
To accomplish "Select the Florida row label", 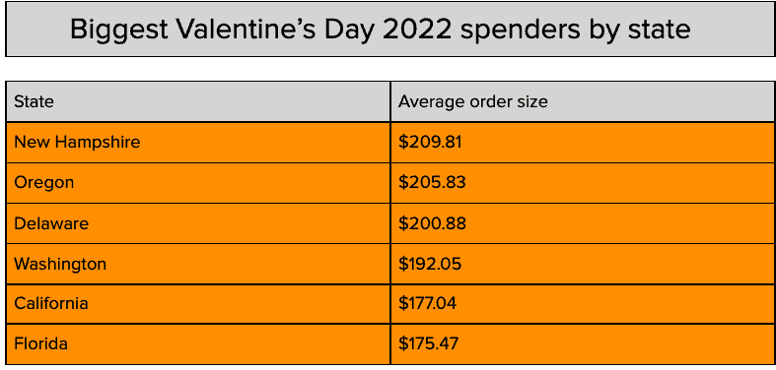I will 40,343.
